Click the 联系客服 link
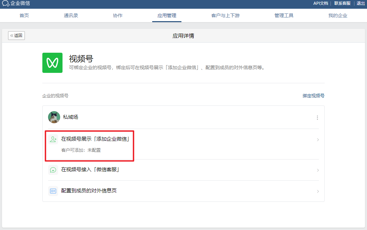Viewport: 367px width, 230px height. (x=342, y=3)
